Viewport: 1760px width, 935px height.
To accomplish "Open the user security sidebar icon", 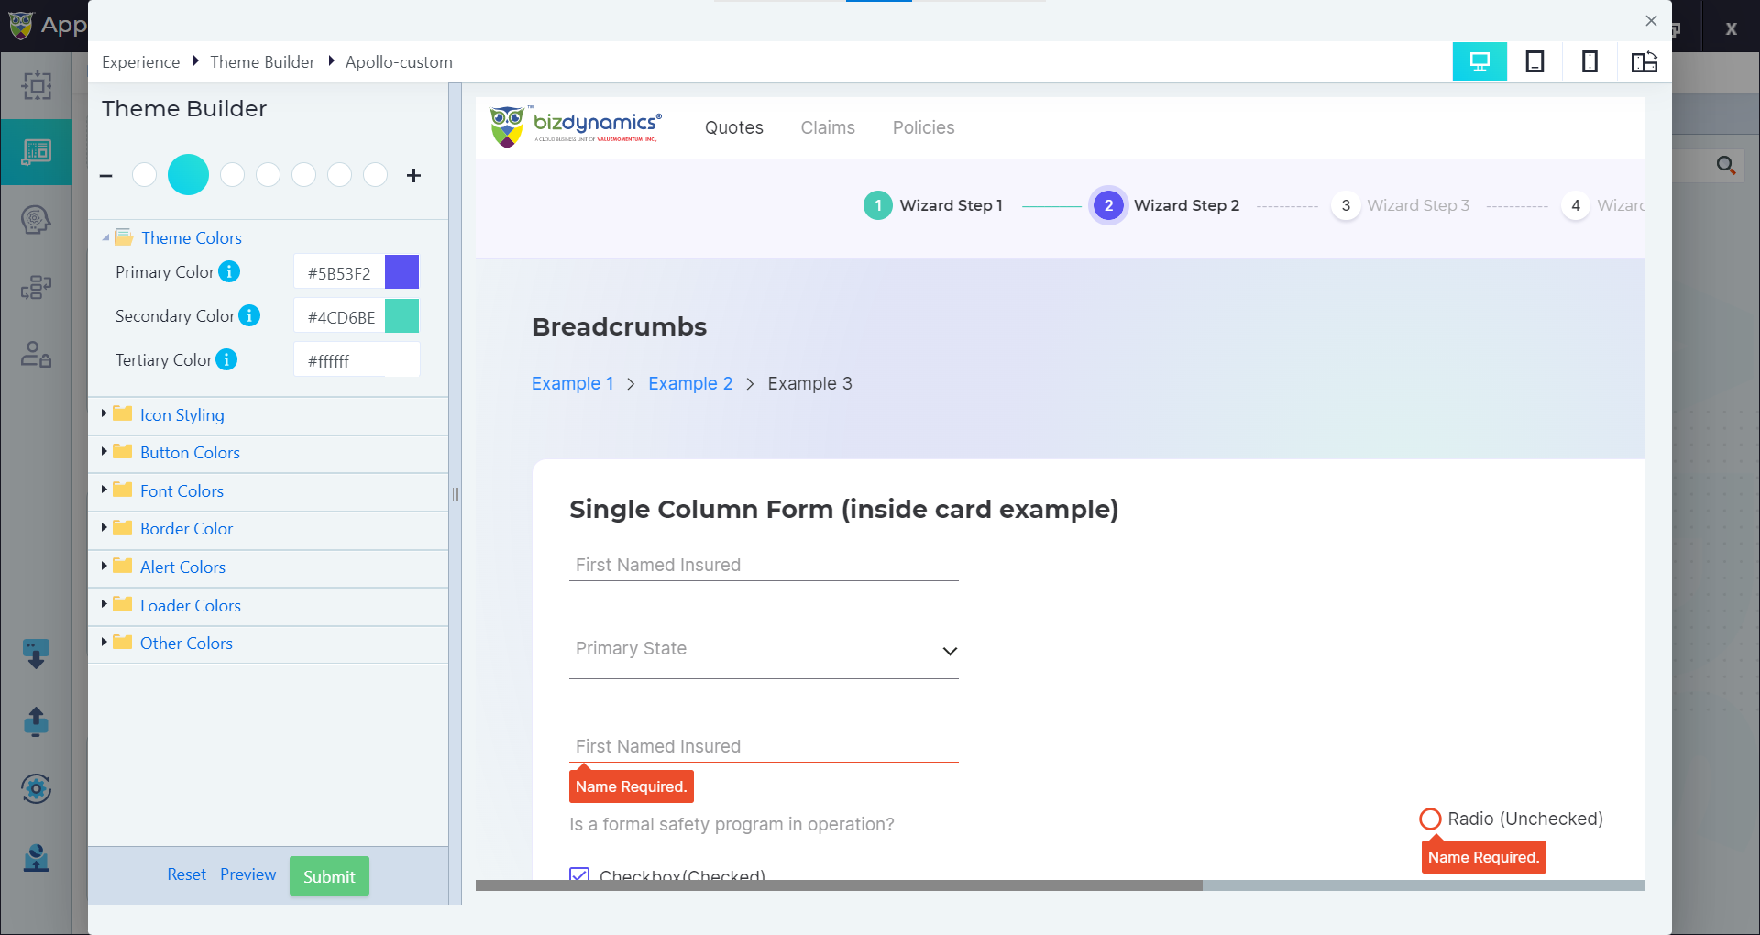I will [x=36, y=354].
